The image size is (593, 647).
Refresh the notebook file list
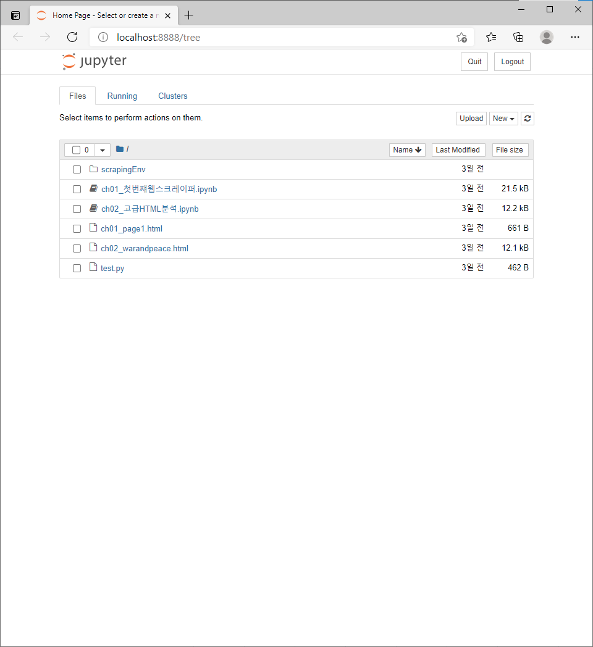click(x=528, y=119)
